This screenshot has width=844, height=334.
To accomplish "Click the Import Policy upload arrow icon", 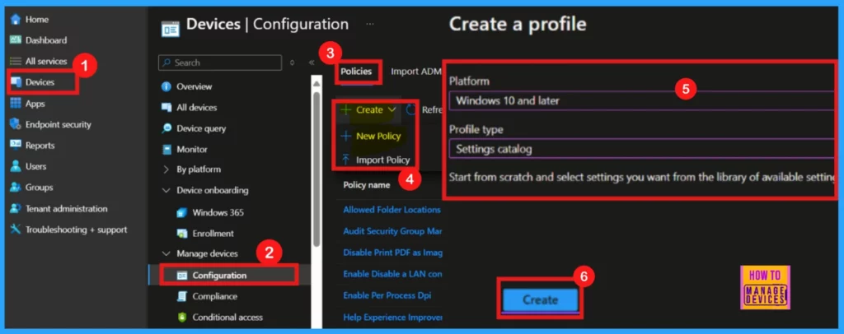I will tap(345, 160).
